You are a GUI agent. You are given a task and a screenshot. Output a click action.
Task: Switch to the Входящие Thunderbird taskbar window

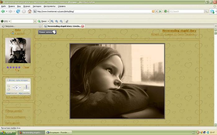pyautogui.click(x=59, y=133)
